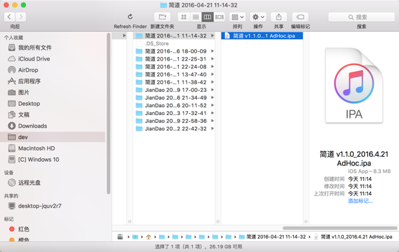Create a new folder from toolbar
The width and height of the screenshot is (399, 252).
[162, 17]
